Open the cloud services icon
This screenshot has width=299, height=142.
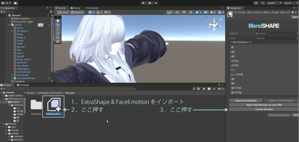15,3
